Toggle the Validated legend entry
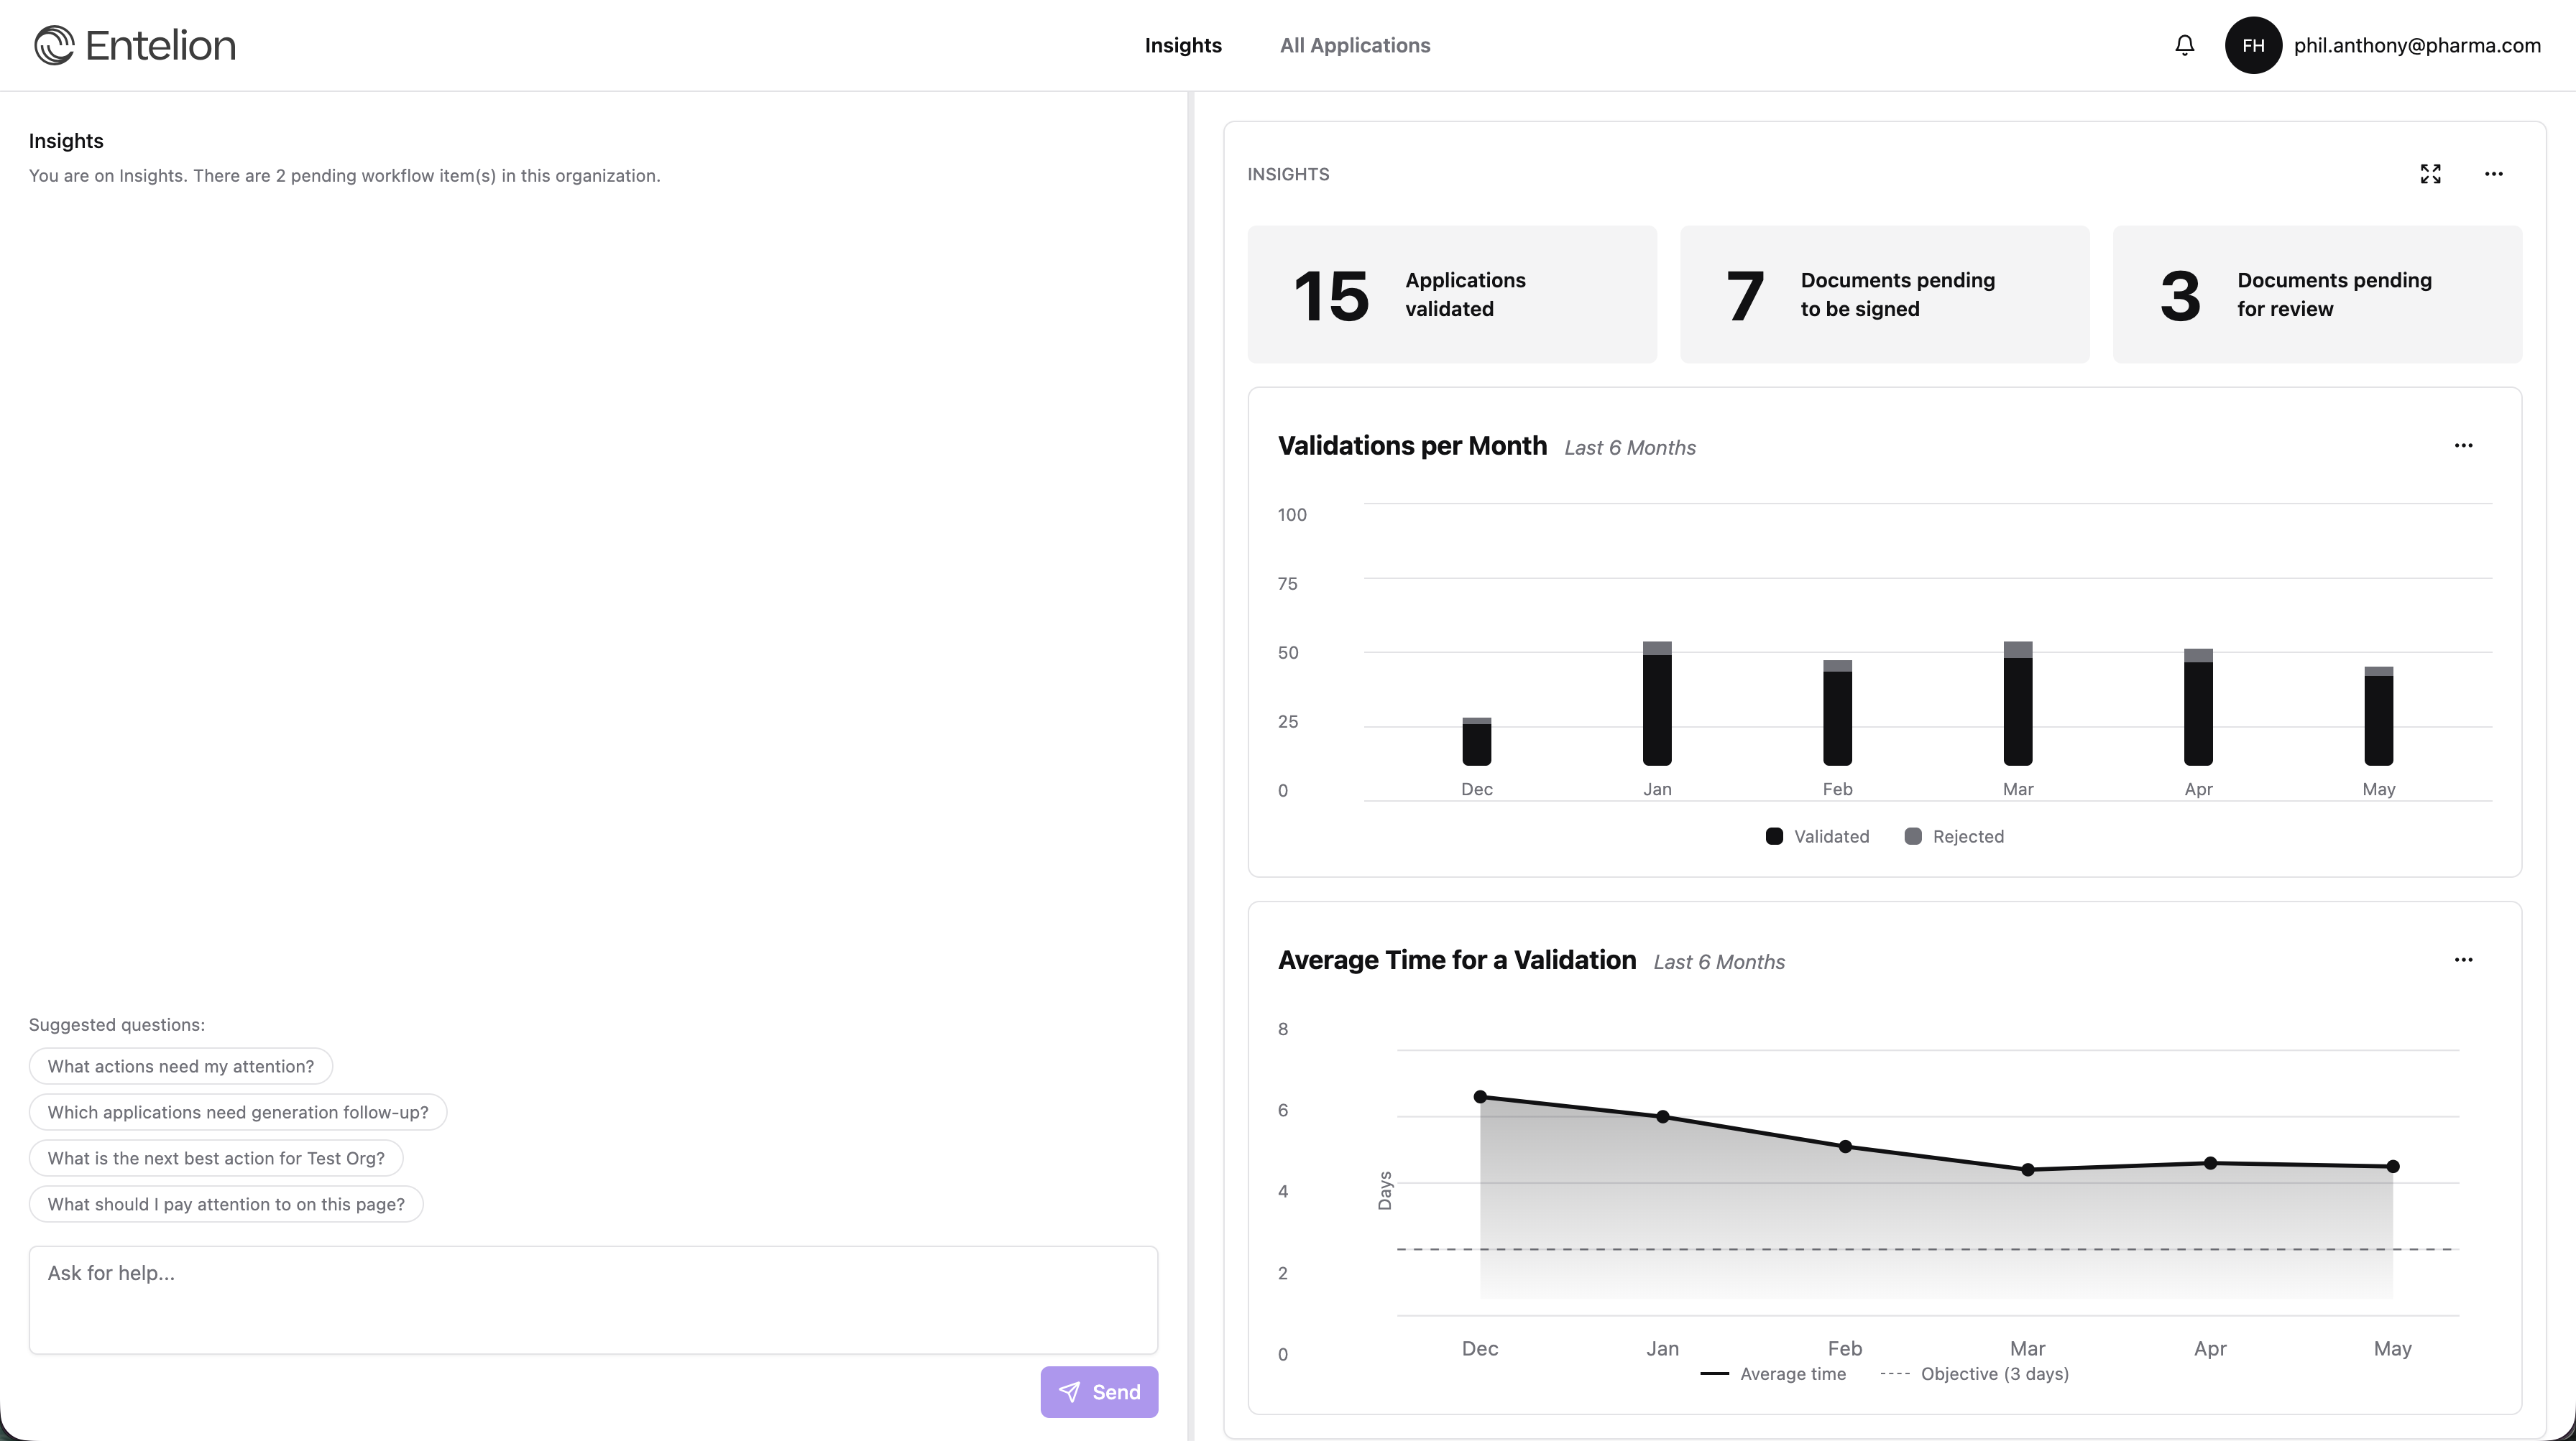Image resolution: width=2576 pixels, height=1441 pixels. (1817, 836)
